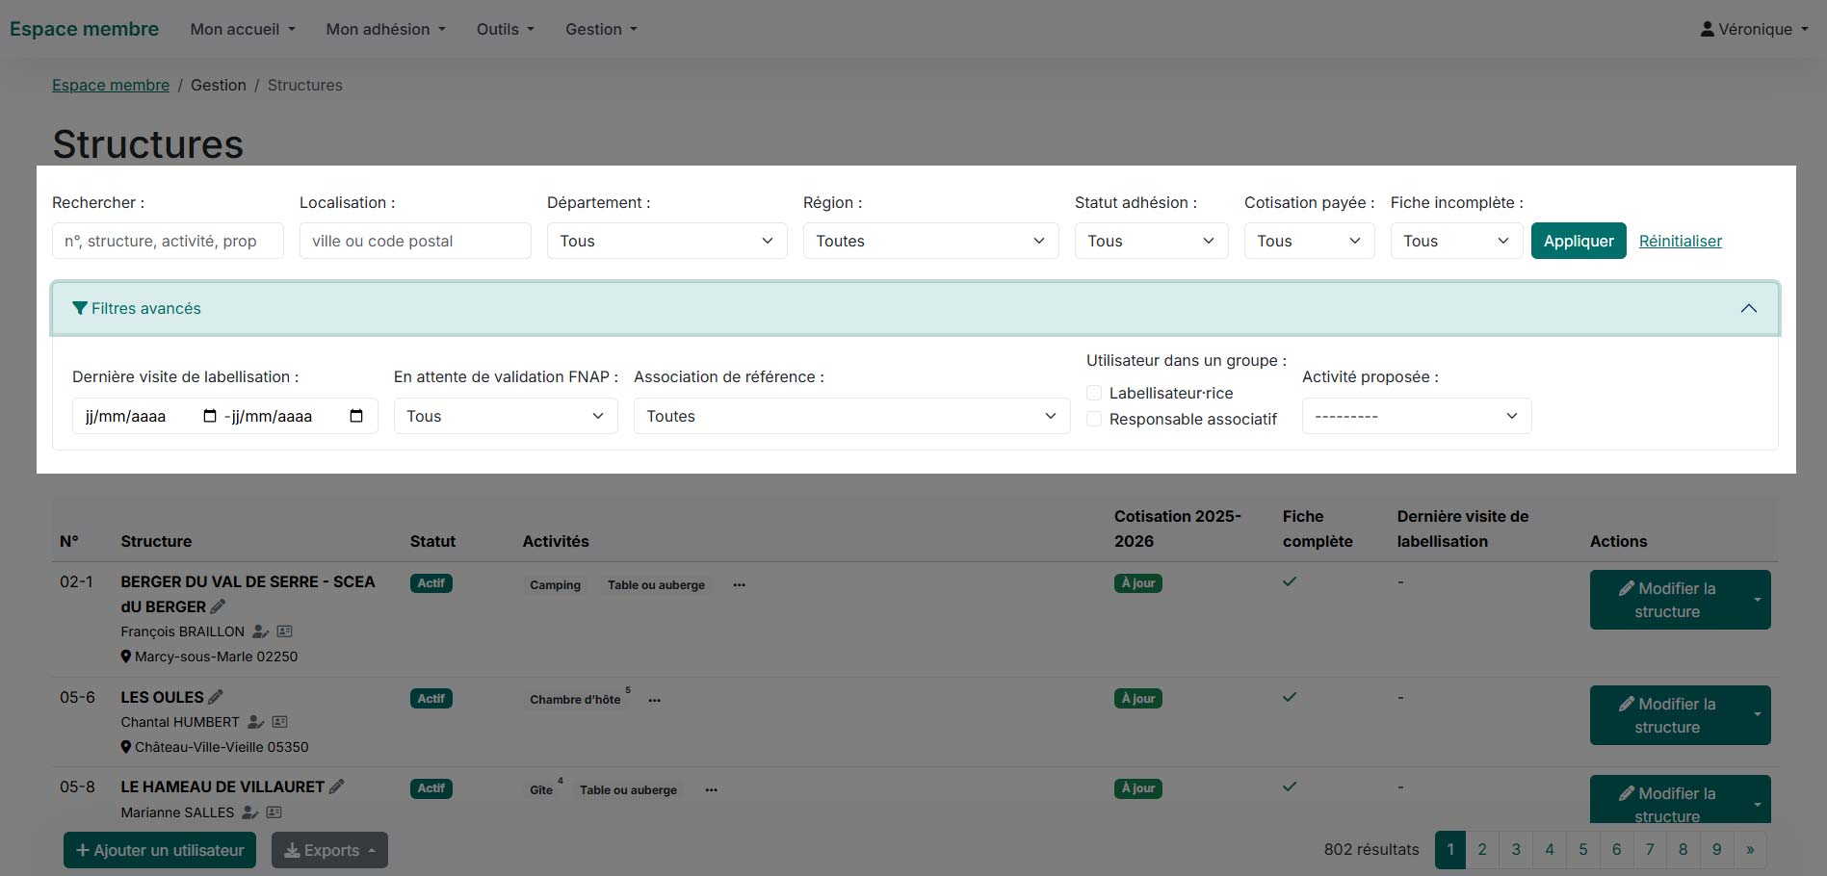Click edit pencil beside LE HAMEAU DE VILLAURET
This screenshot has width=1827, height=876.
pos(336,786)
